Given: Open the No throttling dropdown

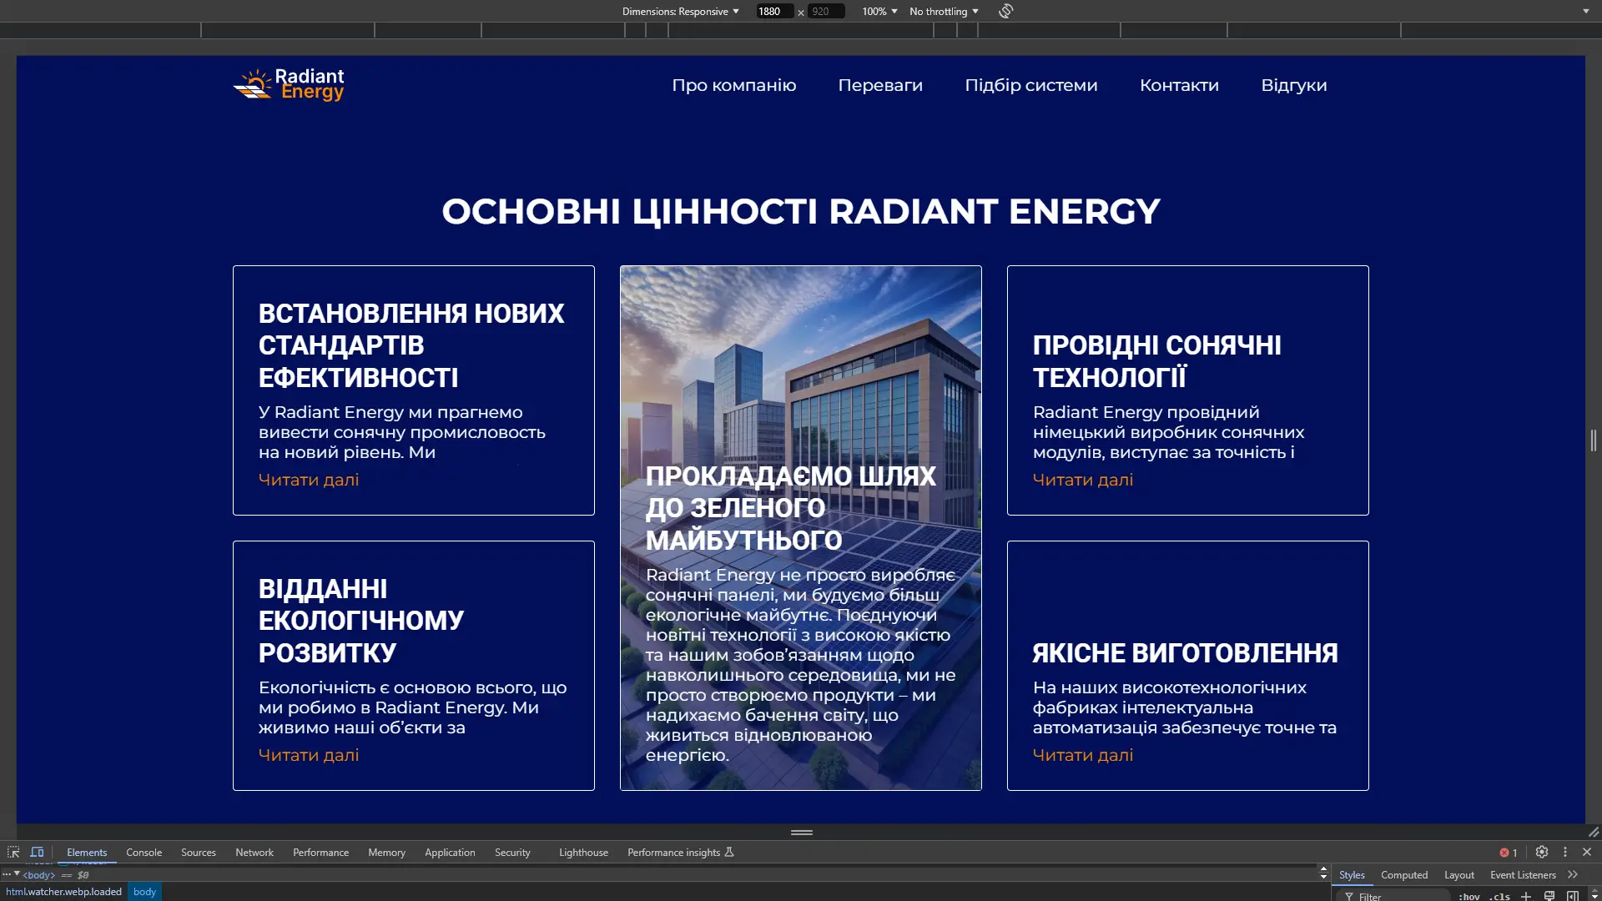Looking at the screenshot, I should coord(944,11).
